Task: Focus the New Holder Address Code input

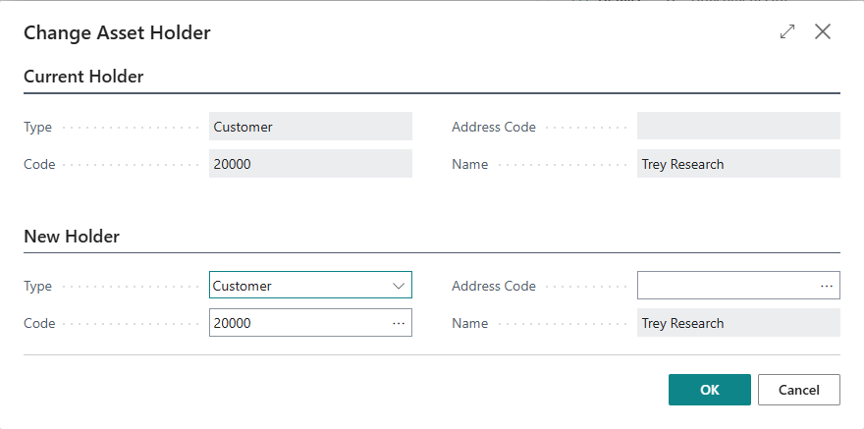Action: click(727, 286)
